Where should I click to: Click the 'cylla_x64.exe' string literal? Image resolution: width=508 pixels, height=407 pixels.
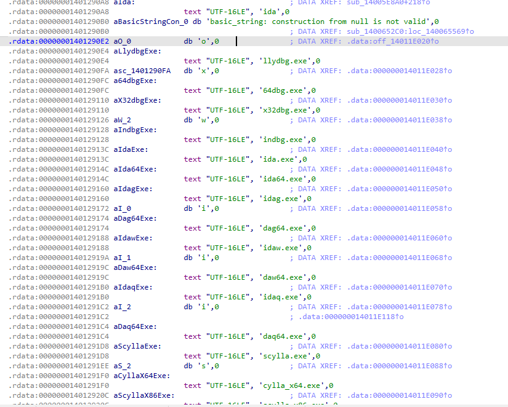pos(293,385)
